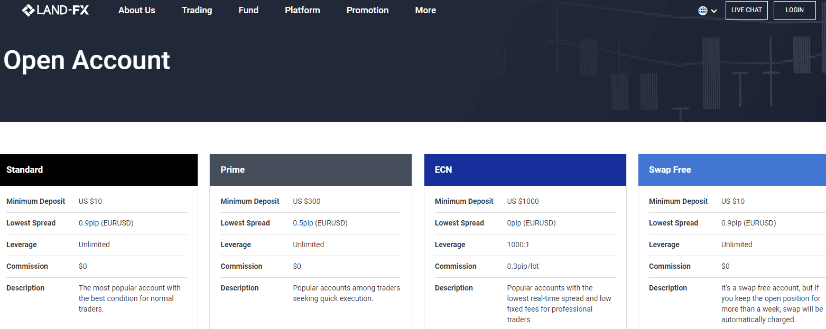This screenshot has width=826, height=329.
Task: Click ECN minimum deposit US $1000
Action: pos(523,201)
